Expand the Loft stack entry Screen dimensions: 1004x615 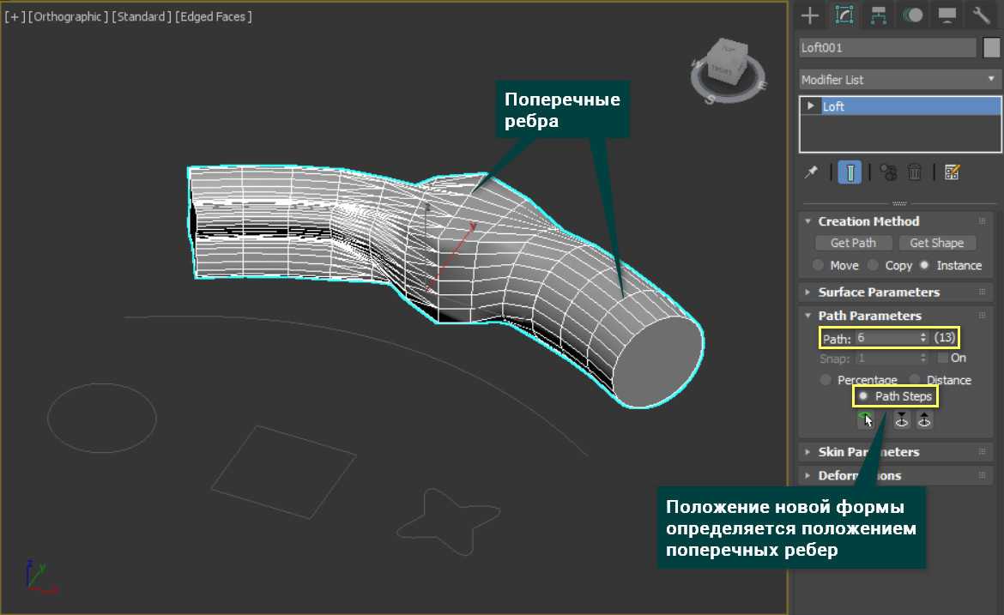(x=810, y=106)
